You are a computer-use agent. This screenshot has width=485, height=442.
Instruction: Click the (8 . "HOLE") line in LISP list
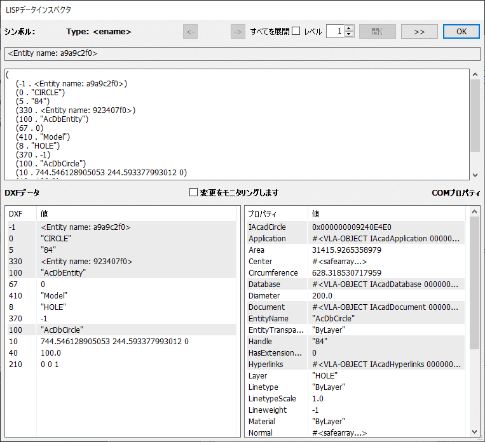[38, 146]
